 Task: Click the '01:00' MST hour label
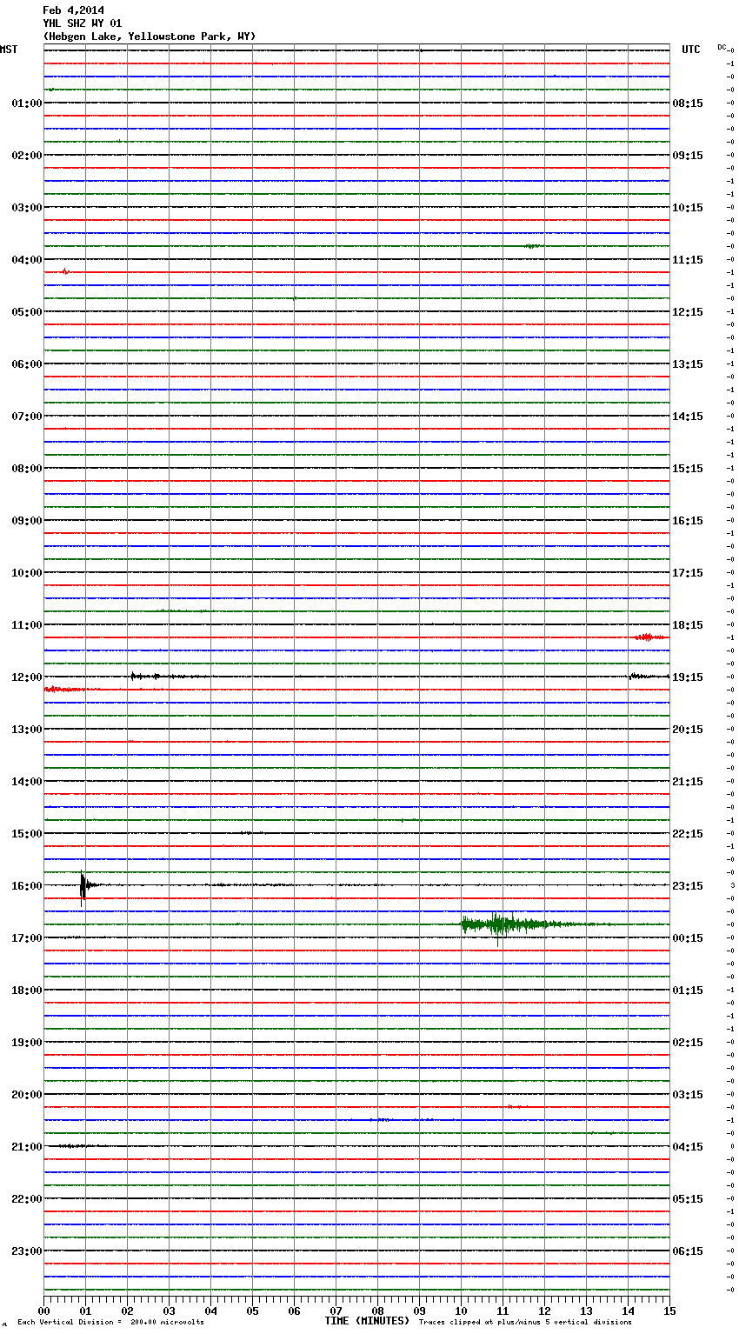(x=26, y=103)
